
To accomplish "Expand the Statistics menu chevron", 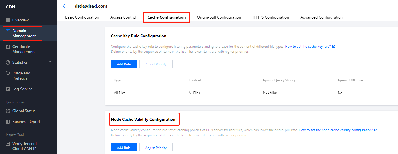I will (x=50, y=62).
